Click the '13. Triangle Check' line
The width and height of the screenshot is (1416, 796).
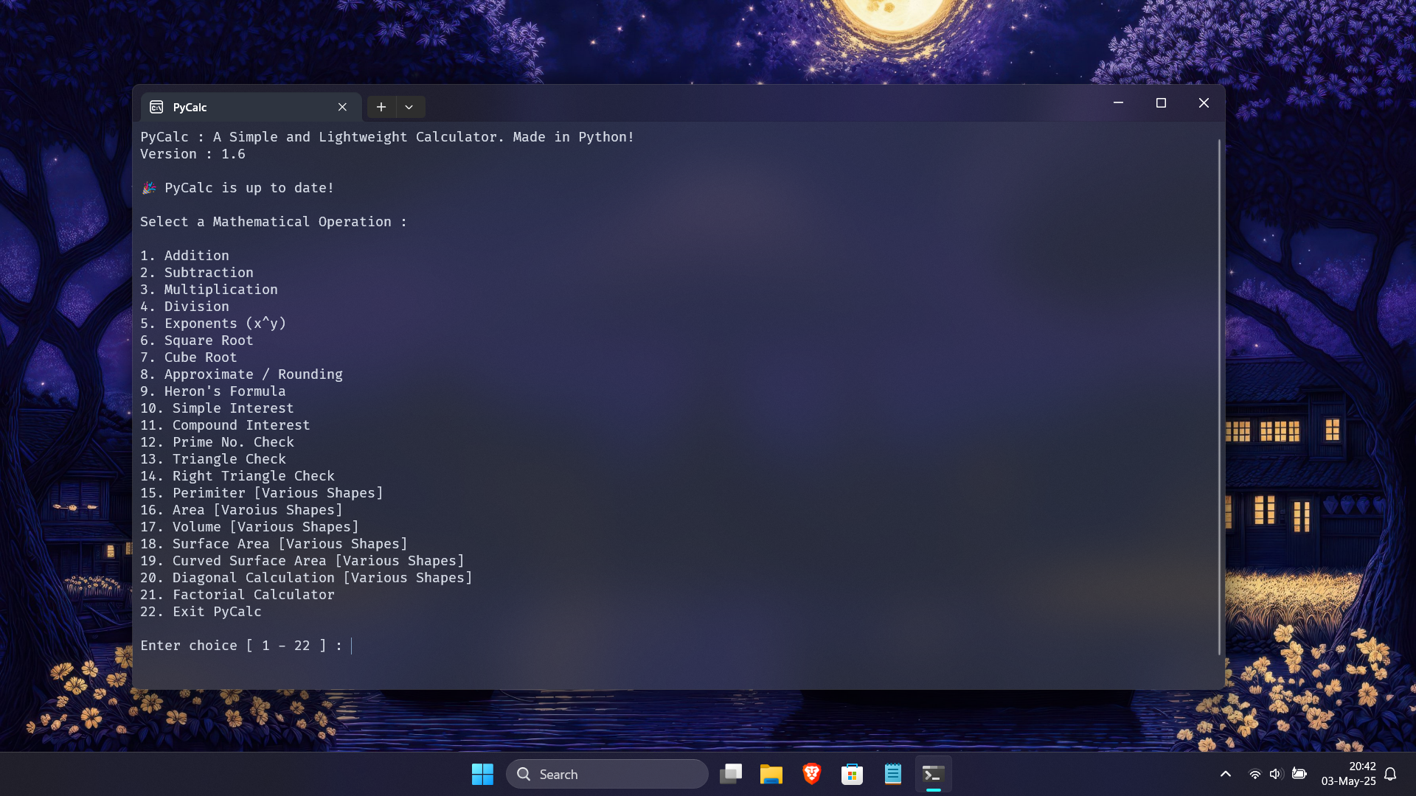(x=213, y=459)
